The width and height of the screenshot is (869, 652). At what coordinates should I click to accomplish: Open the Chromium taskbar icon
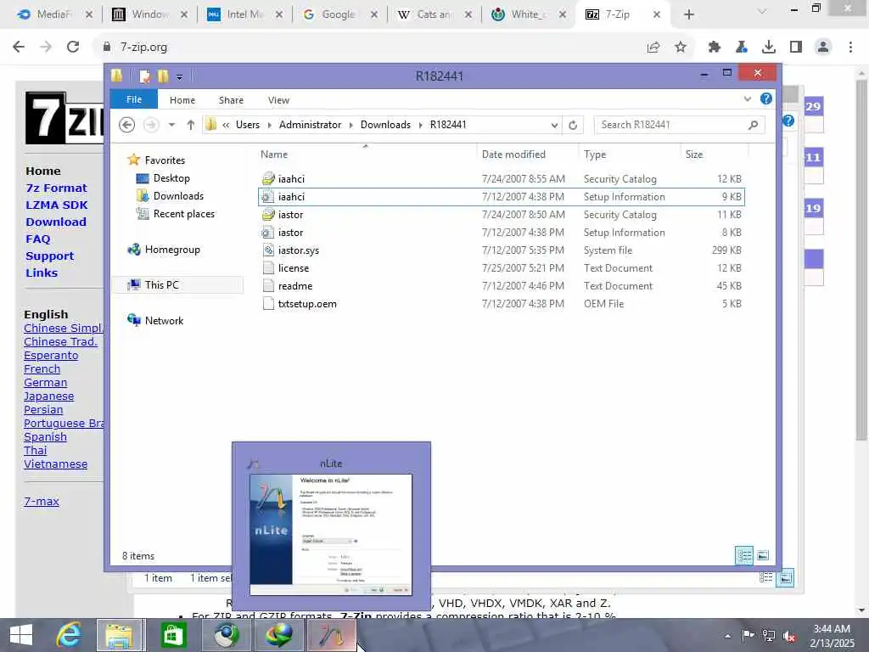coord(226,635)
